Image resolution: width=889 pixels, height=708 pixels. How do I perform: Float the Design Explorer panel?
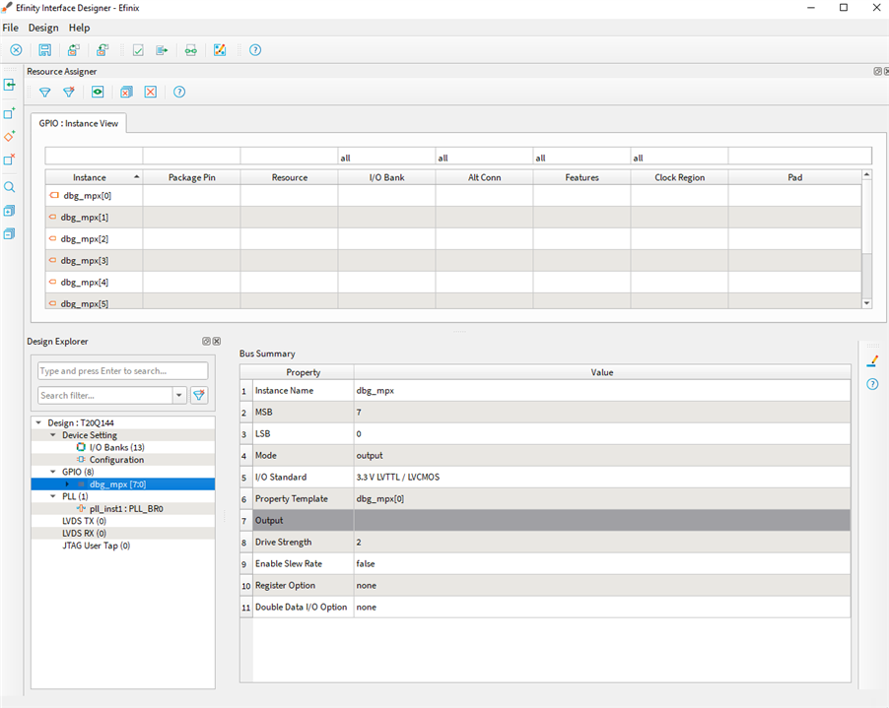[x=206, y=341]
